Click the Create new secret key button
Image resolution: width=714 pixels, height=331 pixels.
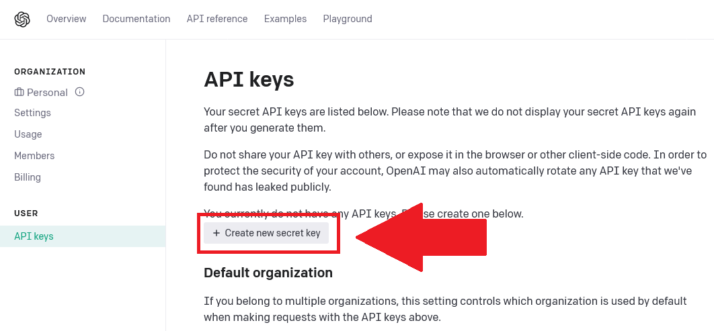click(x=266, y=233)
